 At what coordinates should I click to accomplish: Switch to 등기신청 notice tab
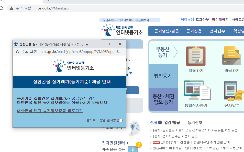tap(195, 123)
